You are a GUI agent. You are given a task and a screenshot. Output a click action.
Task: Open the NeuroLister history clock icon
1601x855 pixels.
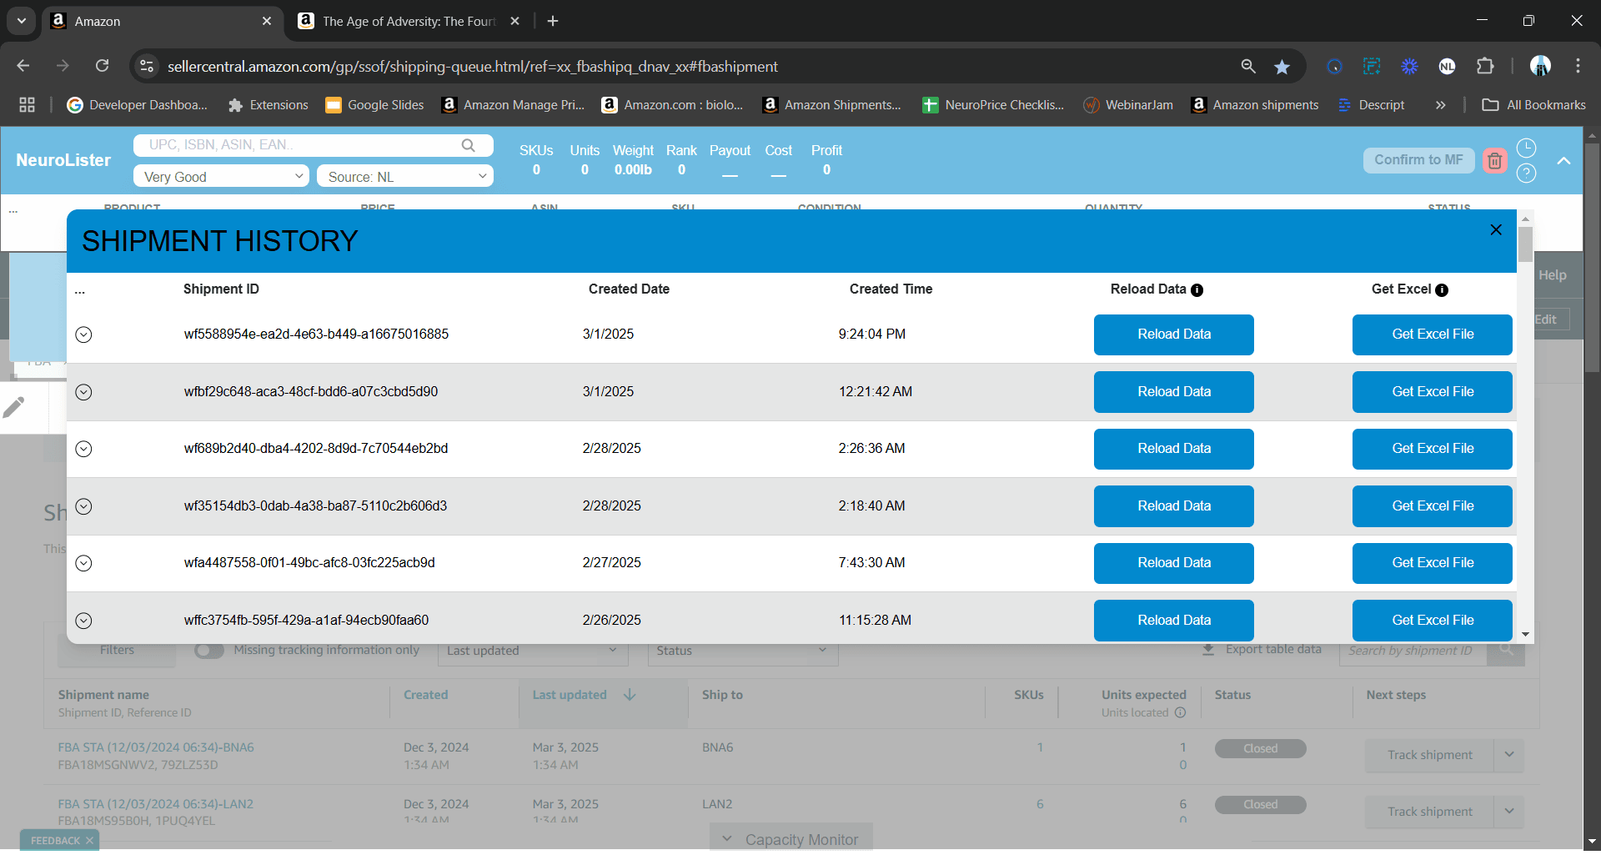[1526, 148]
